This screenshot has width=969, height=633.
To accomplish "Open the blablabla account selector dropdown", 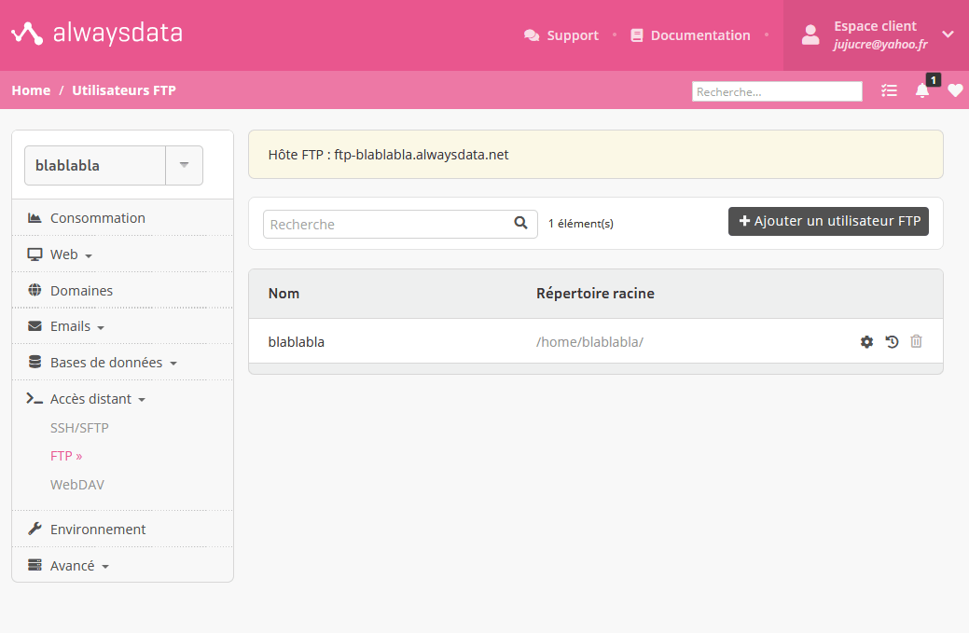I will (x=184, y=165).
